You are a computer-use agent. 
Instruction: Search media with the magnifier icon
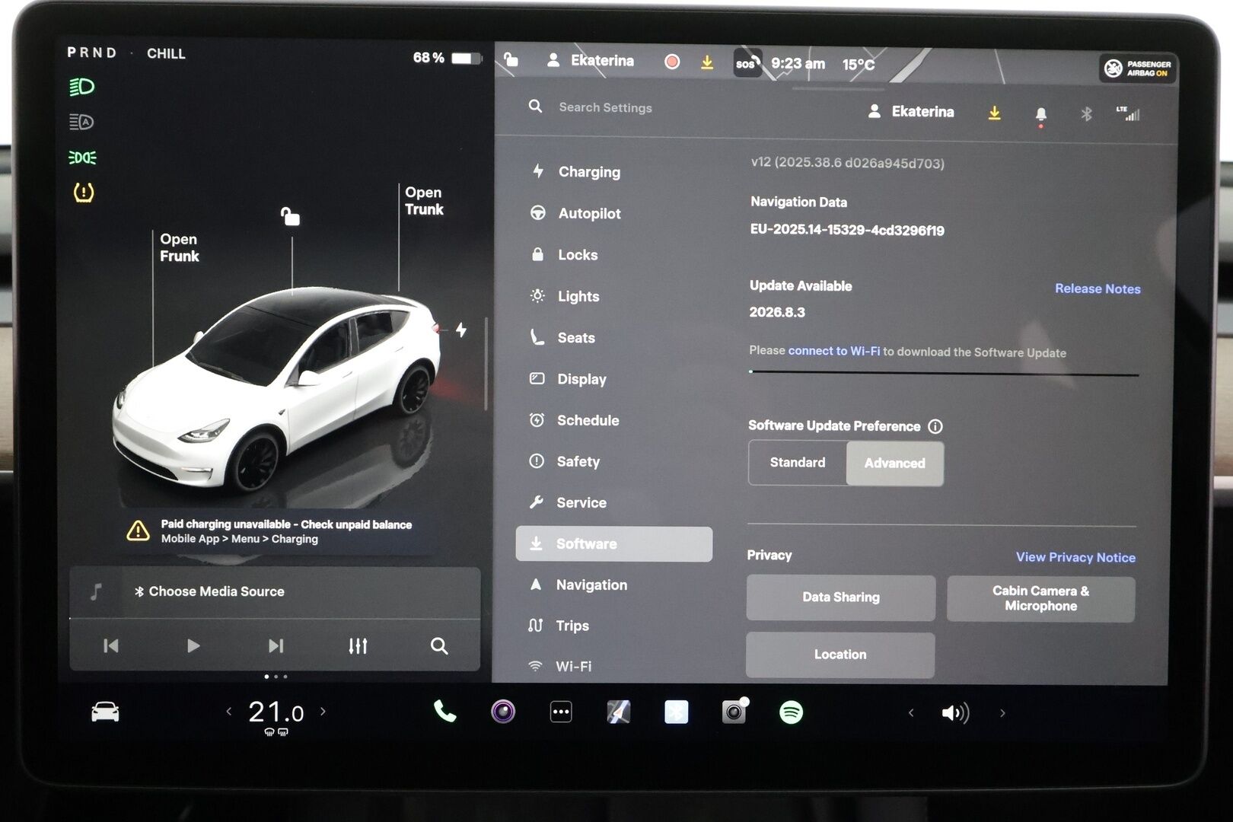click(x=439, y=645)
